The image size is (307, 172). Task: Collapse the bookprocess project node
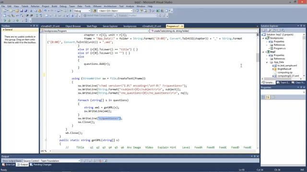263,38
